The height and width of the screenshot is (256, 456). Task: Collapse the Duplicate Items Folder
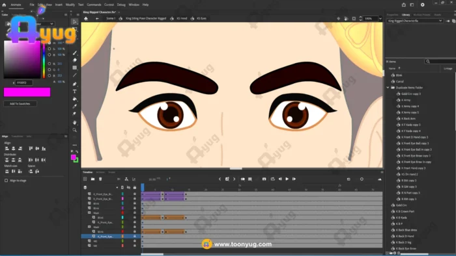[x=388, y=88]
